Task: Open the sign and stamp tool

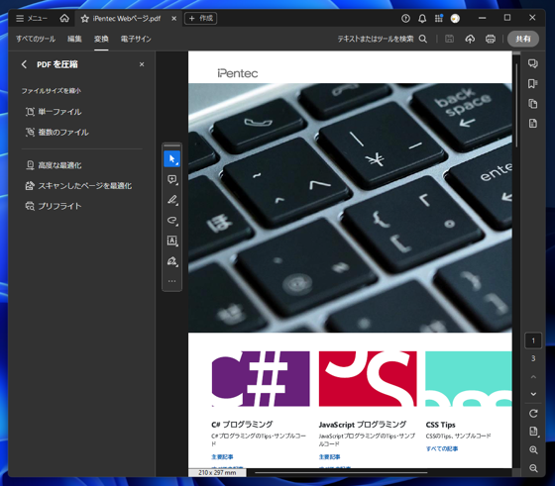Action: 172,261
